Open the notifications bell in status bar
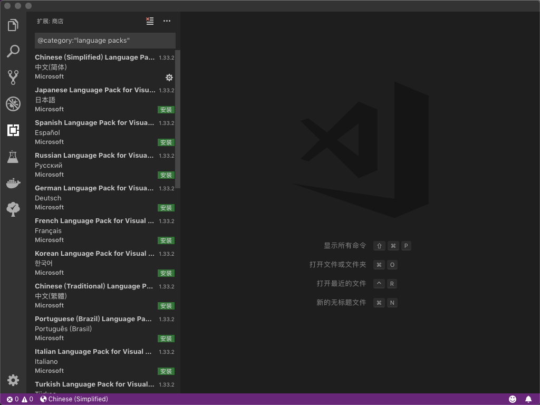Screen dimensions: 540x405 click(528, 399)
